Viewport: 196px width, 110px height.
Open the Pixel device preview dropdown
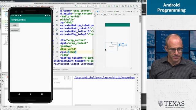[110, 12]
